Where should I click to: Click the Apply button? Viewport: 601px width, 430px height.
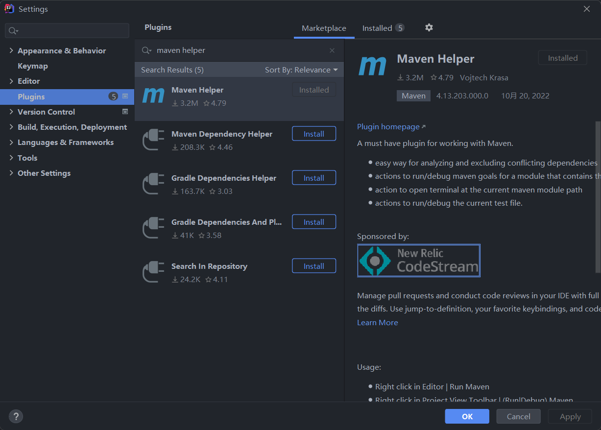pyautogui.click(x=570, y=416)
